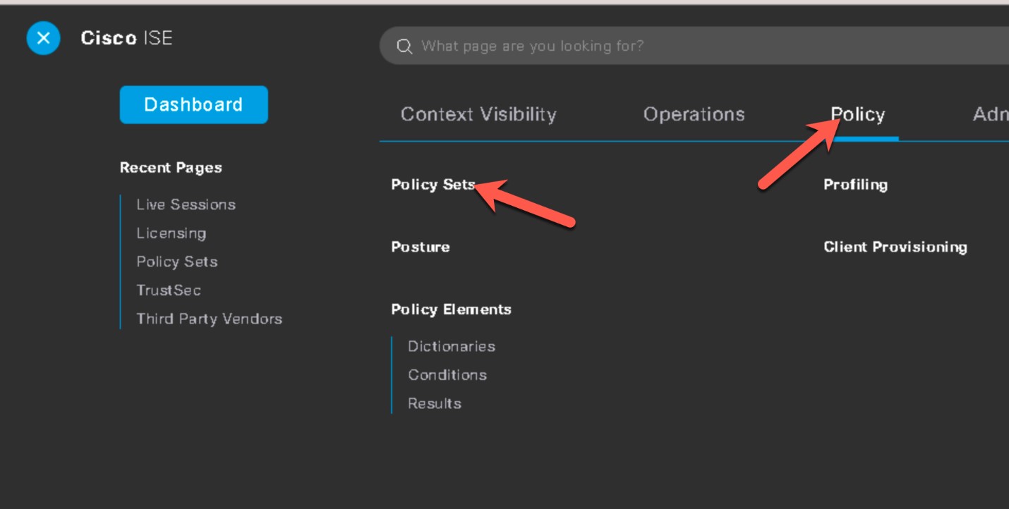
Task: Close the Cisco ISE navigation menu
Action: tap(43, 38)
